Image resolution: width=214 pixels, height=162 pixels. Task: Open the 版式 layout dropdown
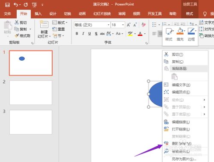pyautogui.click(x=60, y=22)
